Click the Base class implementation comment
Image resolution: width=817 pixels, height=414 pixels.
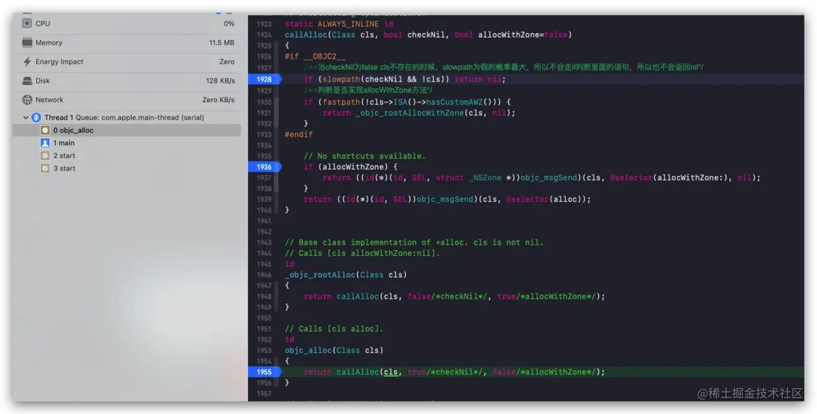(414, 242)
